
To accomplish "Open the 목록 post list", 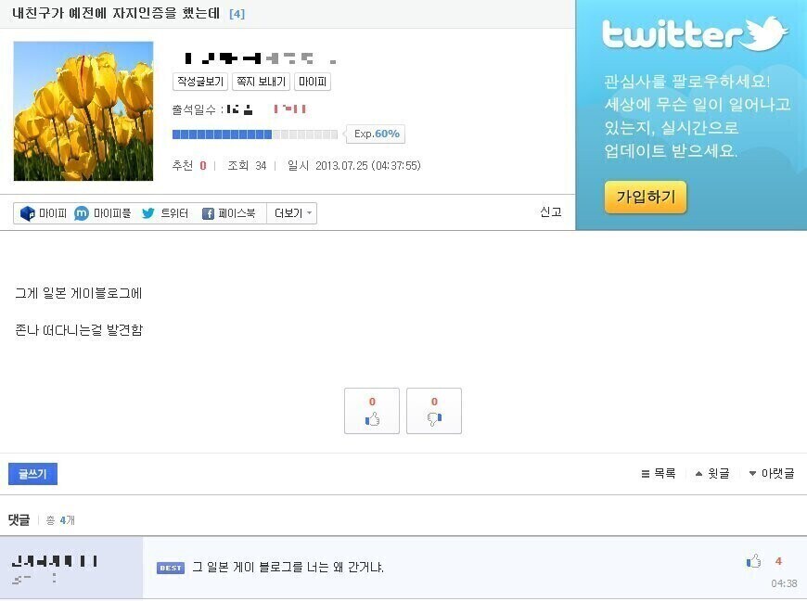I will 659,473.
